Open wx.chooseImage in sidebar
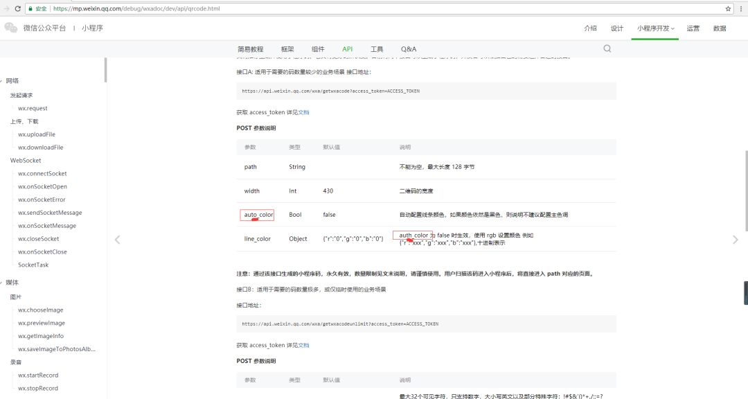Screen dimensions: 748x399 pos(41,310)
